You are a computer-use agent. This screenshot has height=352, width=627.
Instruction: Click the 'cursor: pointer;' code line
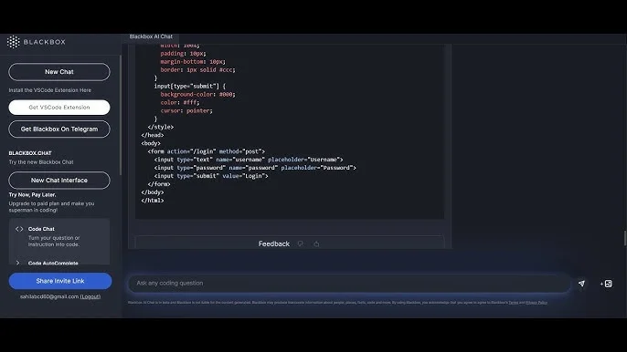coord(186,110)
